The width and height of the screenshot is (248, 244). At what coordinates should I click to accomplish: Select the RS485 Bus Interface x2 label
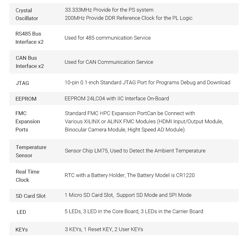click(29, 38)
